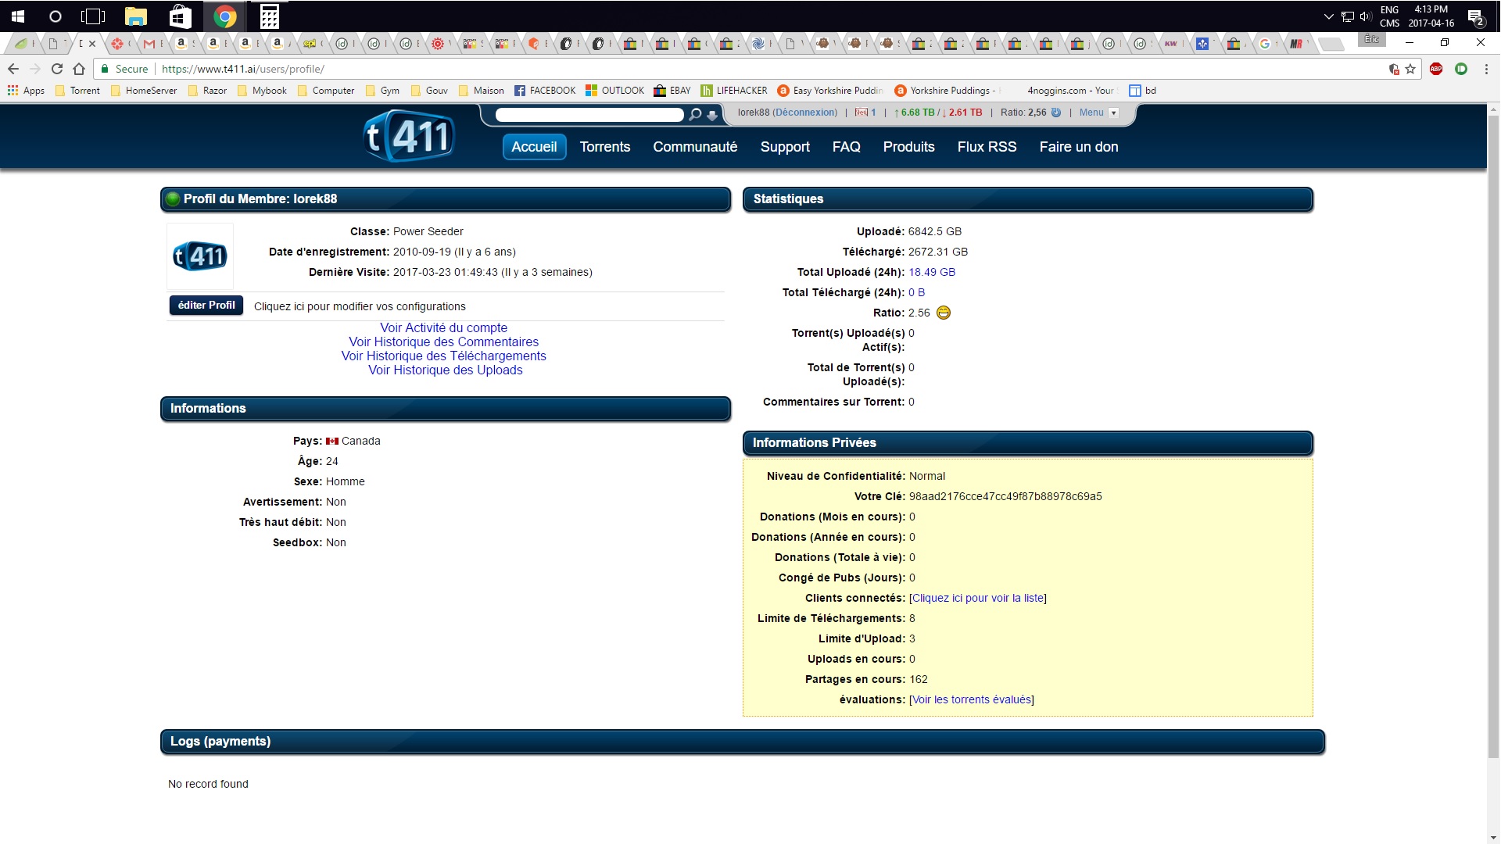1501x844 pixels.
Task: Click the Secure padlock site info
Action: 124,69
